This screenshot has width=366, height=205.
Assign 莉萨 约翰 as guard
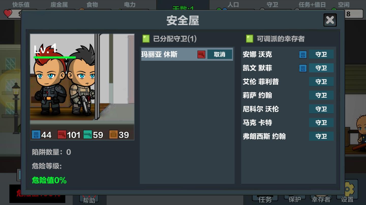point(321,95)
